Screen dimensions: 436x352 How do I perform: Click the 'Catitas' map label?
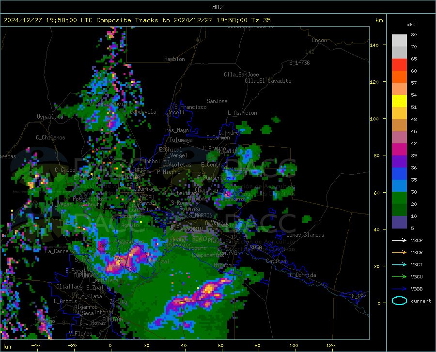coord(276,261)
